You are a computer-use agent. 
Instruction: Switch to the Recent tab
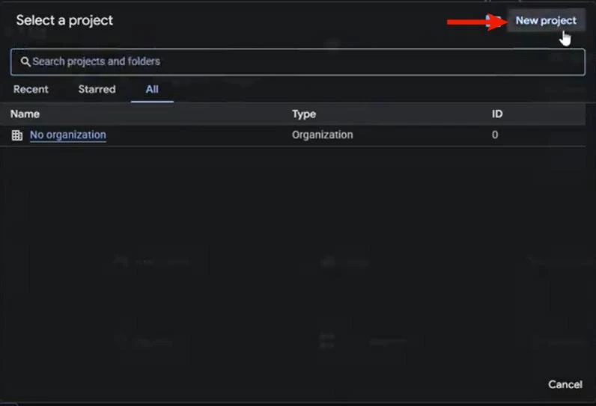click(31, 89)
